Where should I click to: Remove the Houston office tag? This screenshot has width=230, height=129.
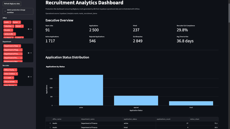[x=12, y=30]
